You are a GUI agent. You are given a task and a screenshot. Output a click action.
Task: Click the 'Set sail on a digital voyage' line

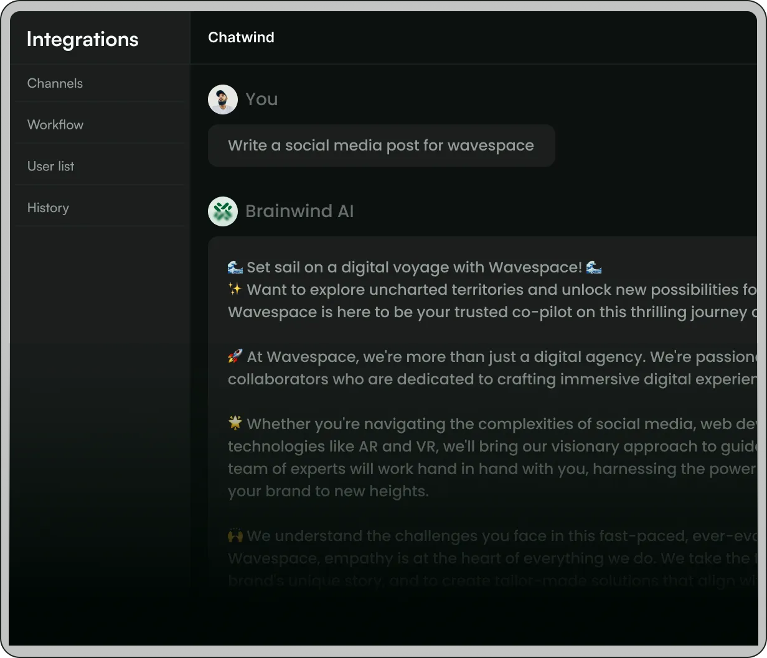point(415,267)
